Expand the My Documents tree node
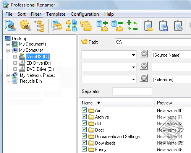Screen dimensions: 191x153 (8, 44)
